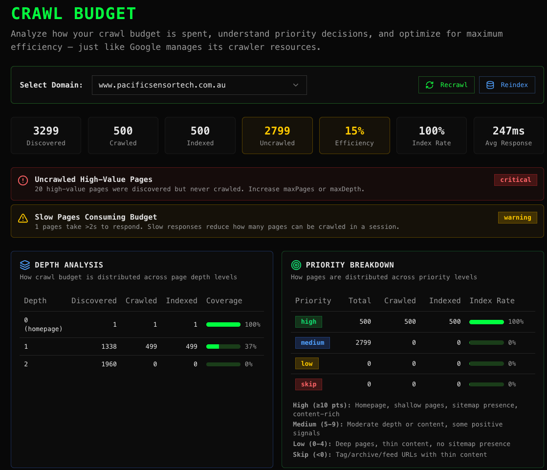Click the Reindex button
The width and height of the screenshot is (547, 470).
(x=507, y=85)
